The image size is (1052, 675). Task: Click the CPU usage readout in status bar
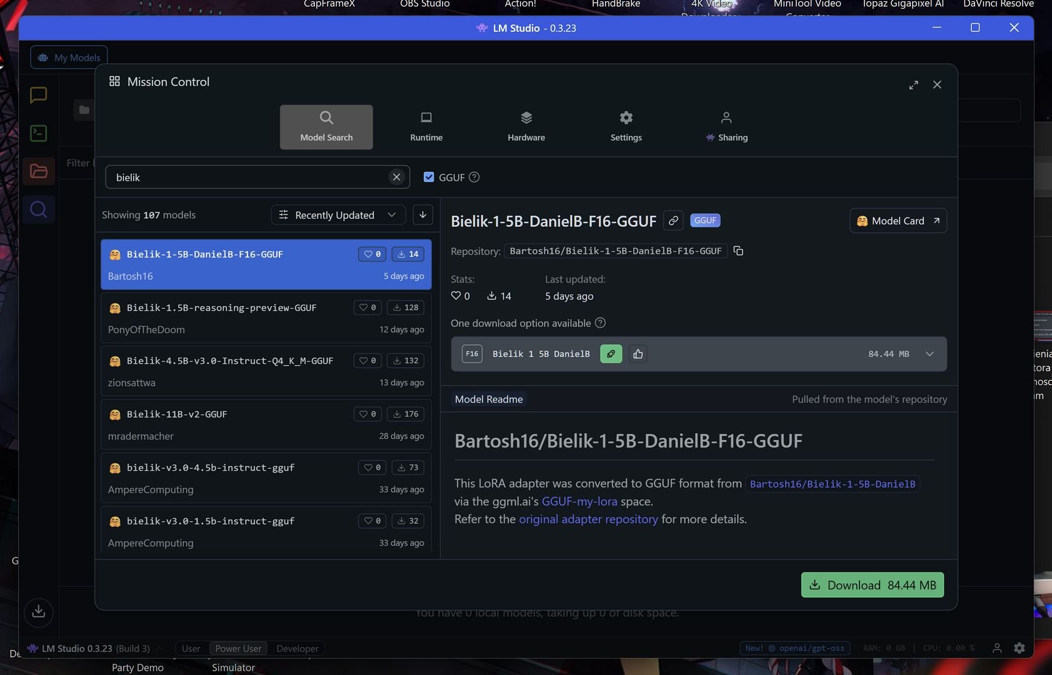tap(949, 648)
